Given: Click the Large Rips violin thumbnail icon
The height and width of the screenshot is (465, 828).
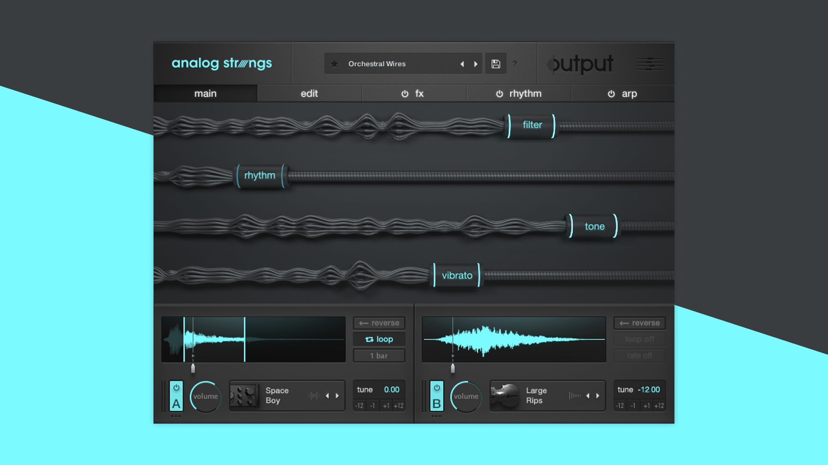Looking at the screenshot, I should click(x=505, y=395).
